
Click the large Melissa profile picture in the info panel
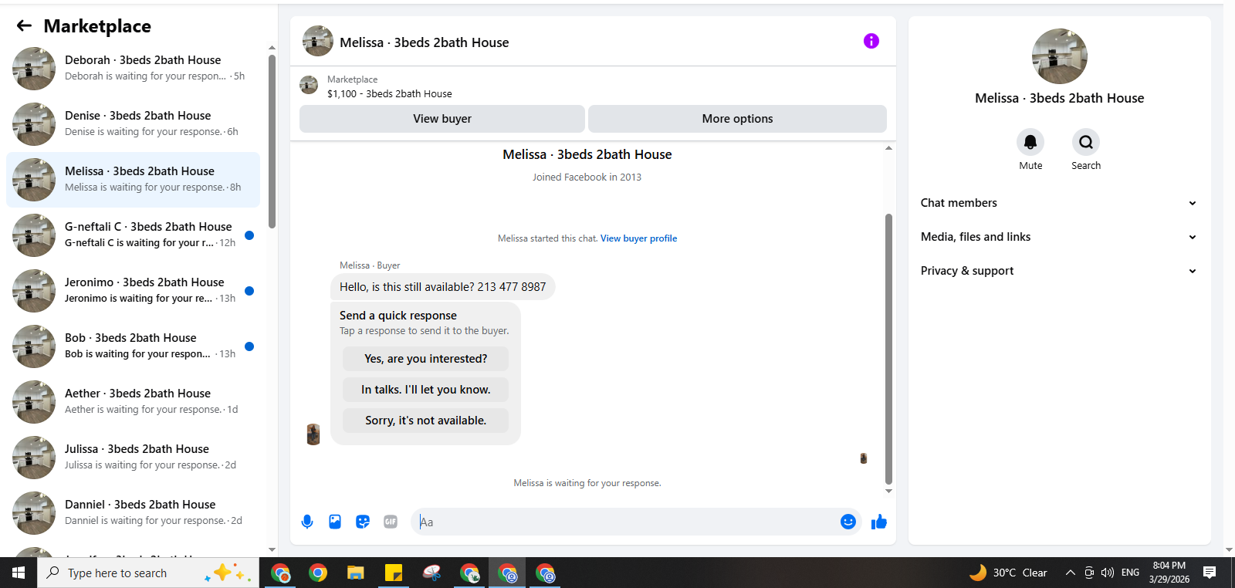(x=1060, y=56)
